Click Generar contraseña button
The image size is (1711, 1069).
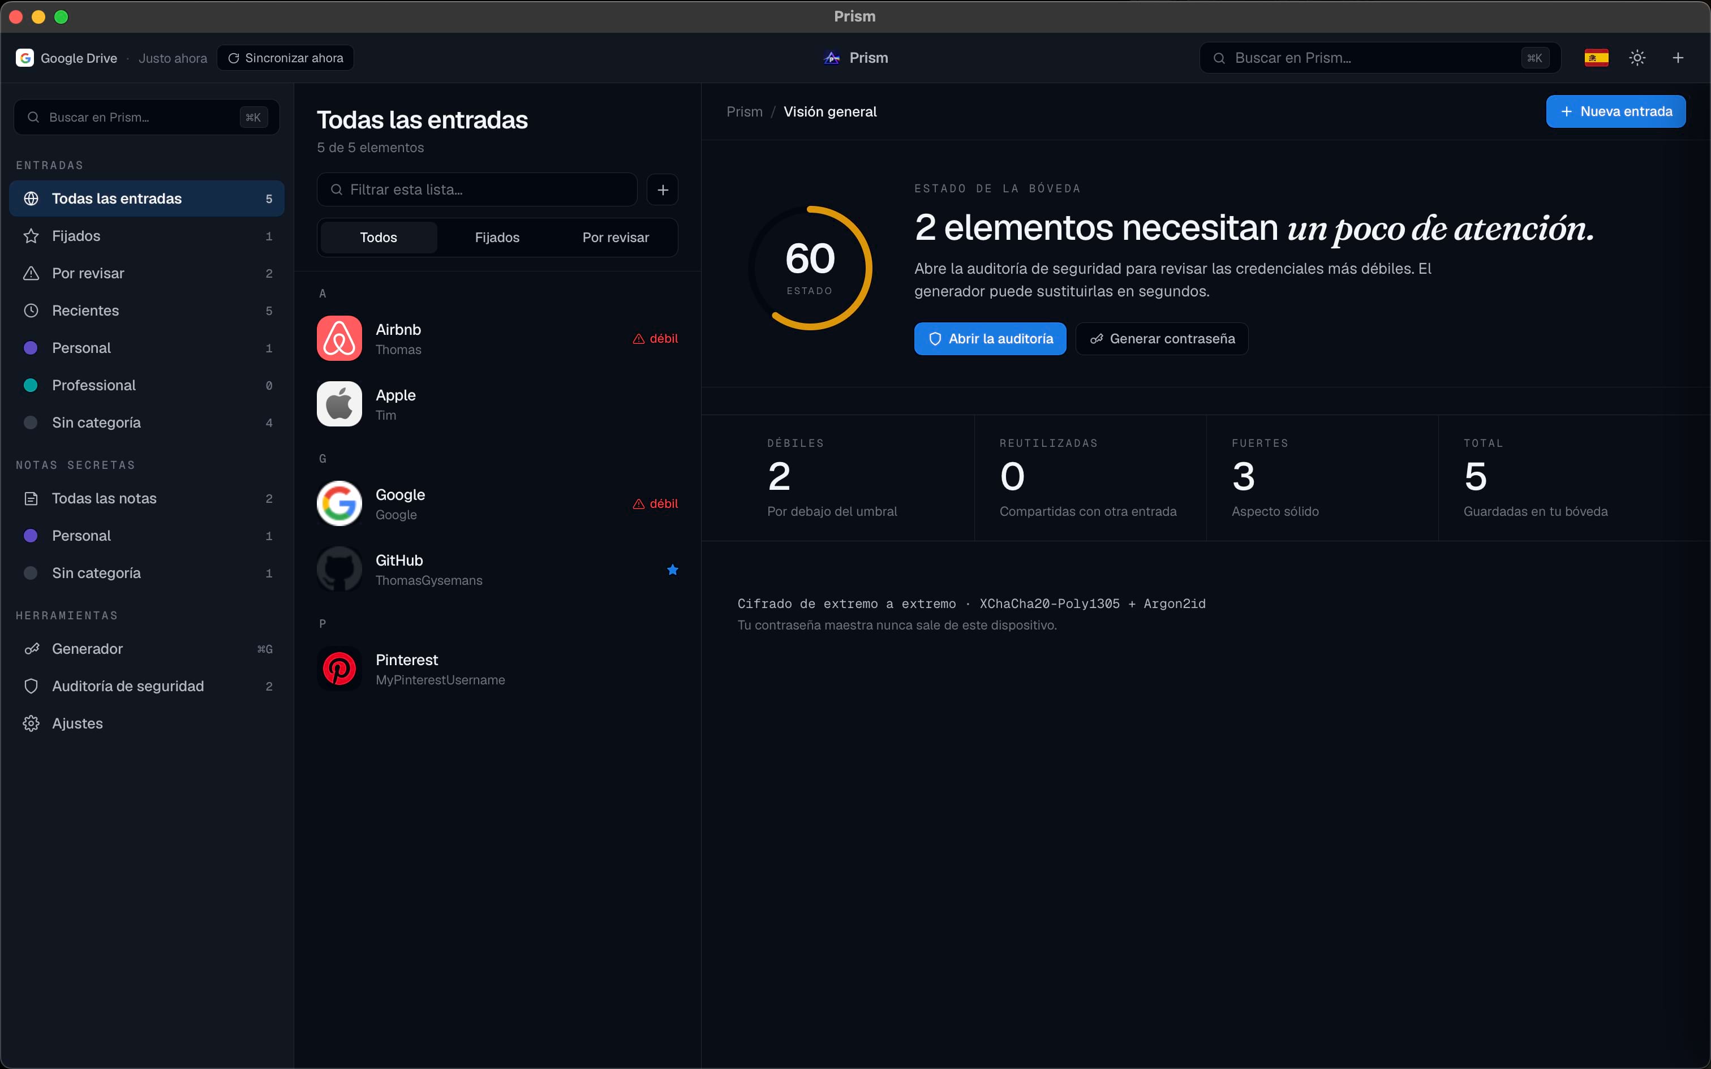(x=1162, y=339)
